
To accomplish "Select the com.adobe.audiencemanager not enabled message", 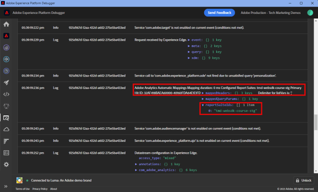I will click(x=198, y=128).
